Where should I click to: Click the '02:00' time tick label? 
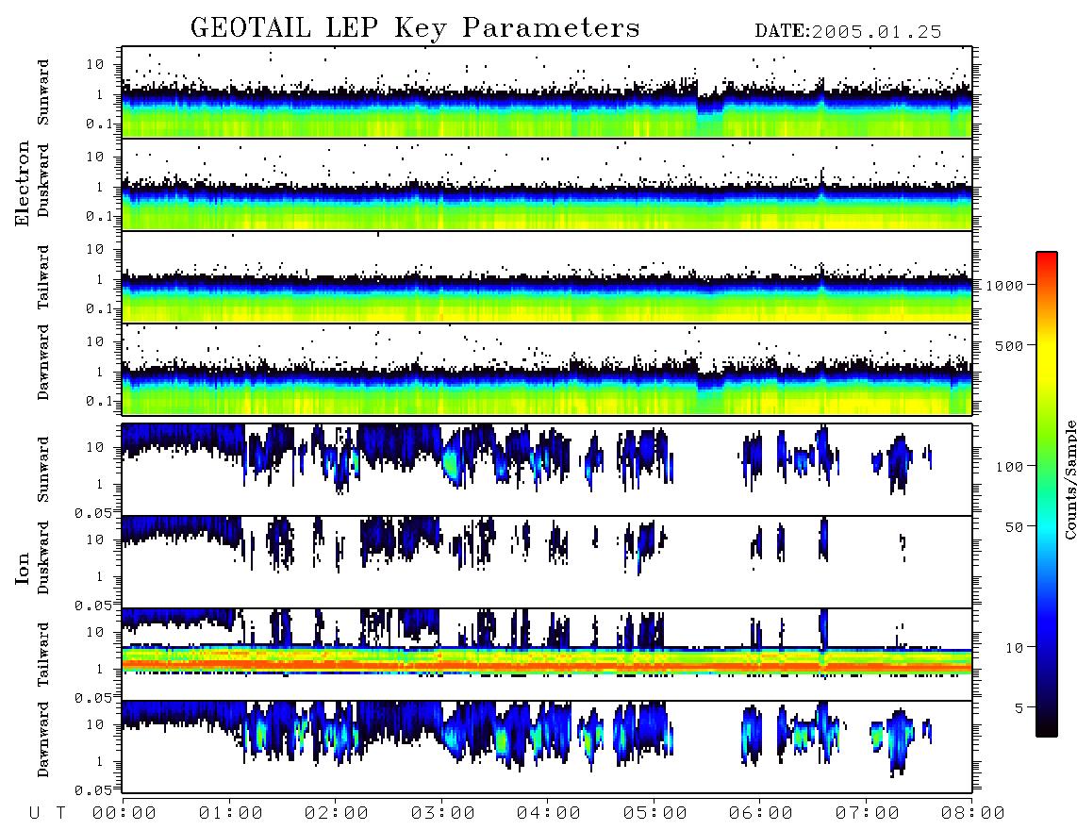[x=337, y=813]
